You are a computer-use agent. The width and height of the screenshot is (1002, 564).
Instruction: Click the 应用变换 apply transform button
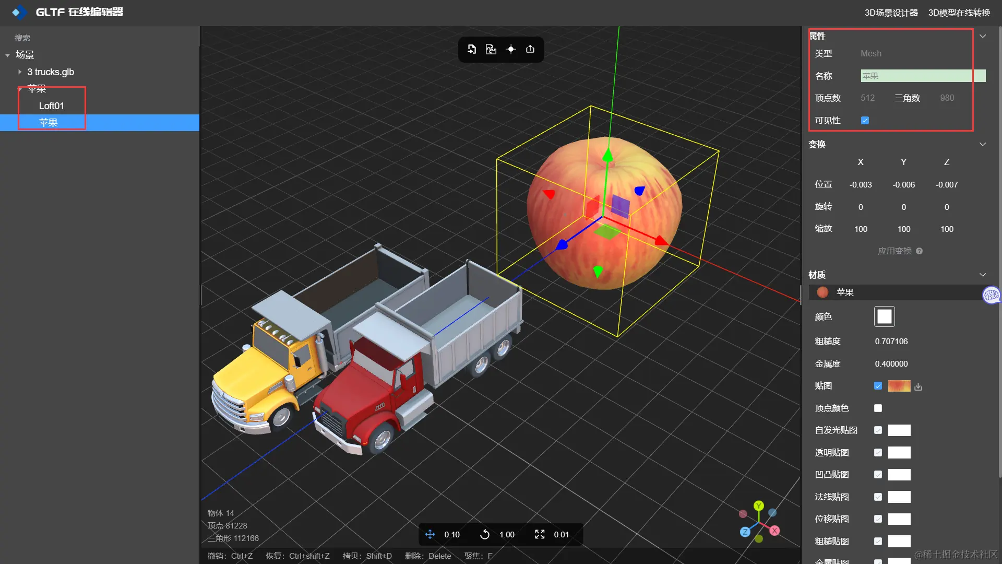tap(894, 251)
